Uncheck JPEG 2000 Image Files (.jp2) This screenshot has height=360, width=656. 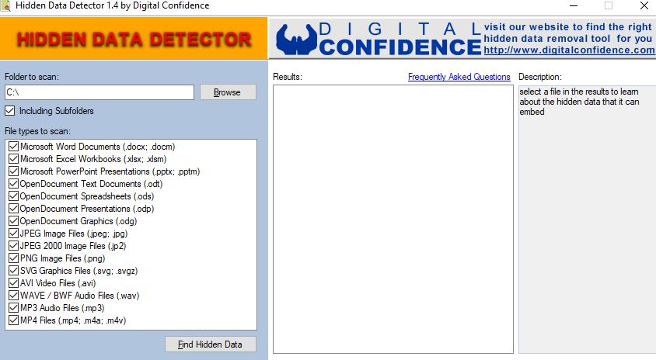coord(13,246)
